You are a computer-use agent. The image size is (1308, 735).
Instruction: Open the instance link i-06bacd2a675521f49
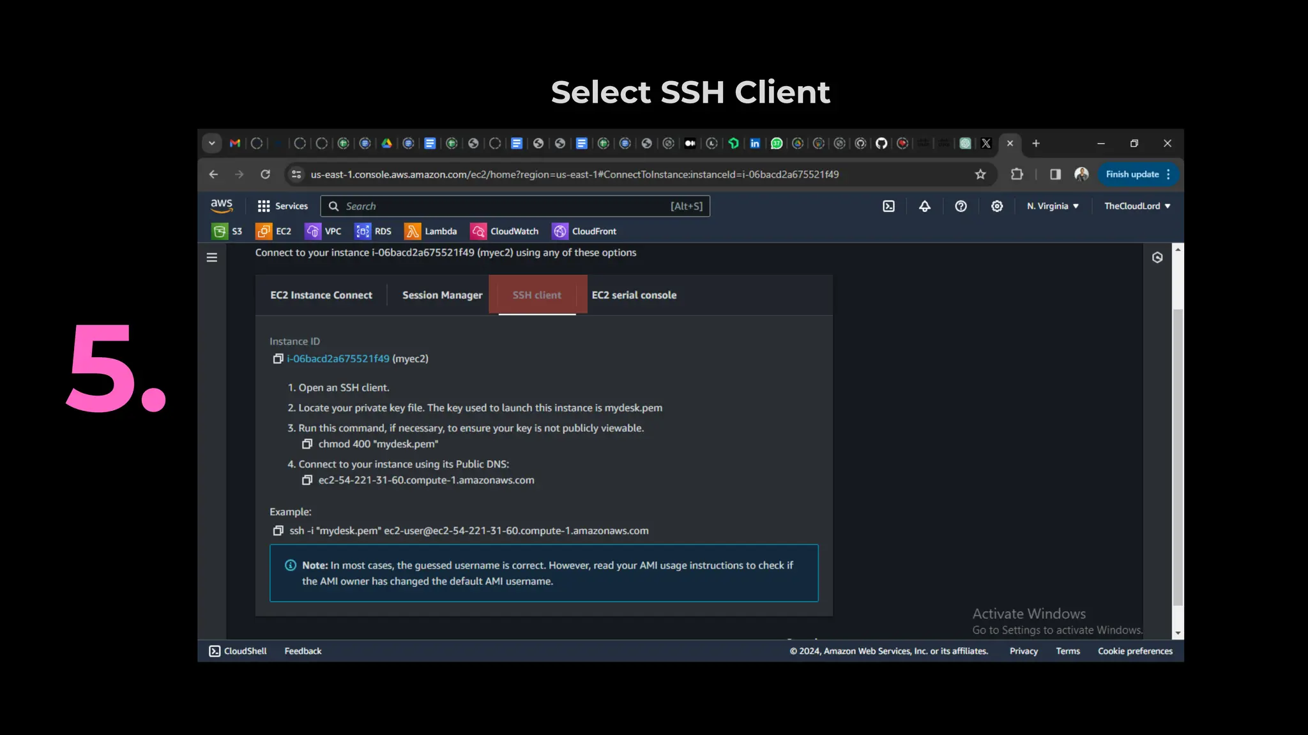coord(338,359)
